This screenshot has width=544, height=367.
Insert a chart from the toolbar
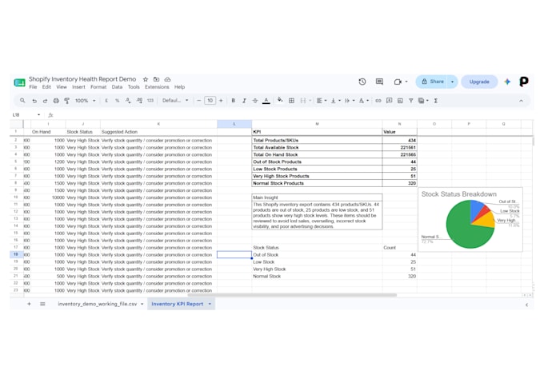pos(400,101)
